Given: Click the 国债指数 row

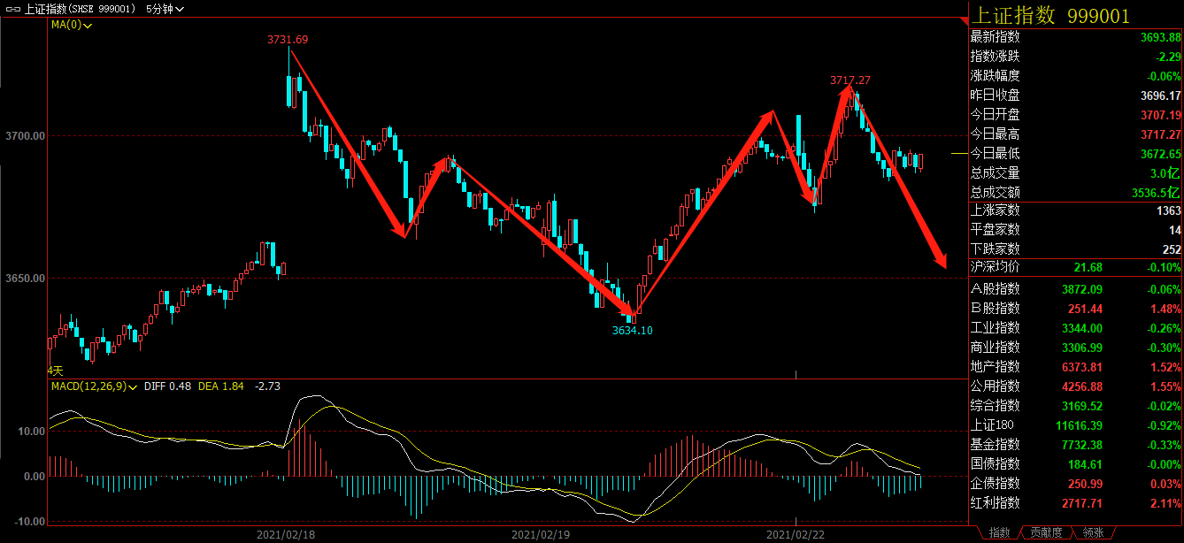Looking at the screenshot, I should (x=1075, y=464).
